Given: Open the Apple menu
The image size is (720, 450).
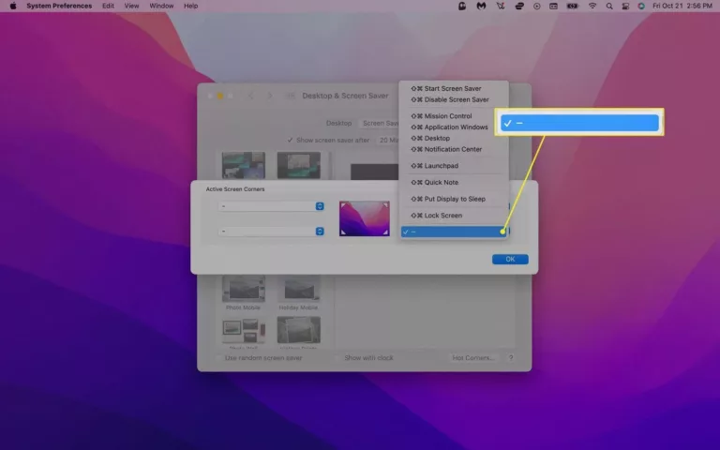Looking at the screenshot, I should [13, 6].
